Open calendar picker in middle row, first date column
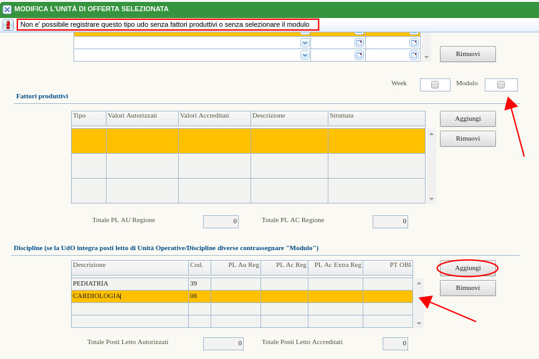Screen dimensions: 539x359 point(359,43)
